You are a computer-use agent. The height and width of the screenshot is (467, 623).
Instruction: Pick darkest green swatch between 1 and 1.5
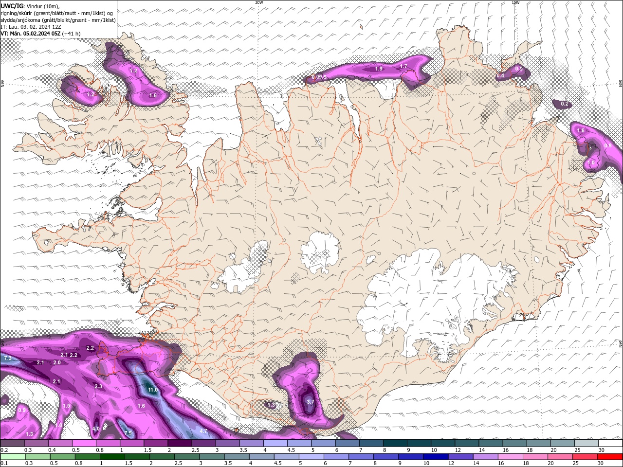[x=112, y=457]
